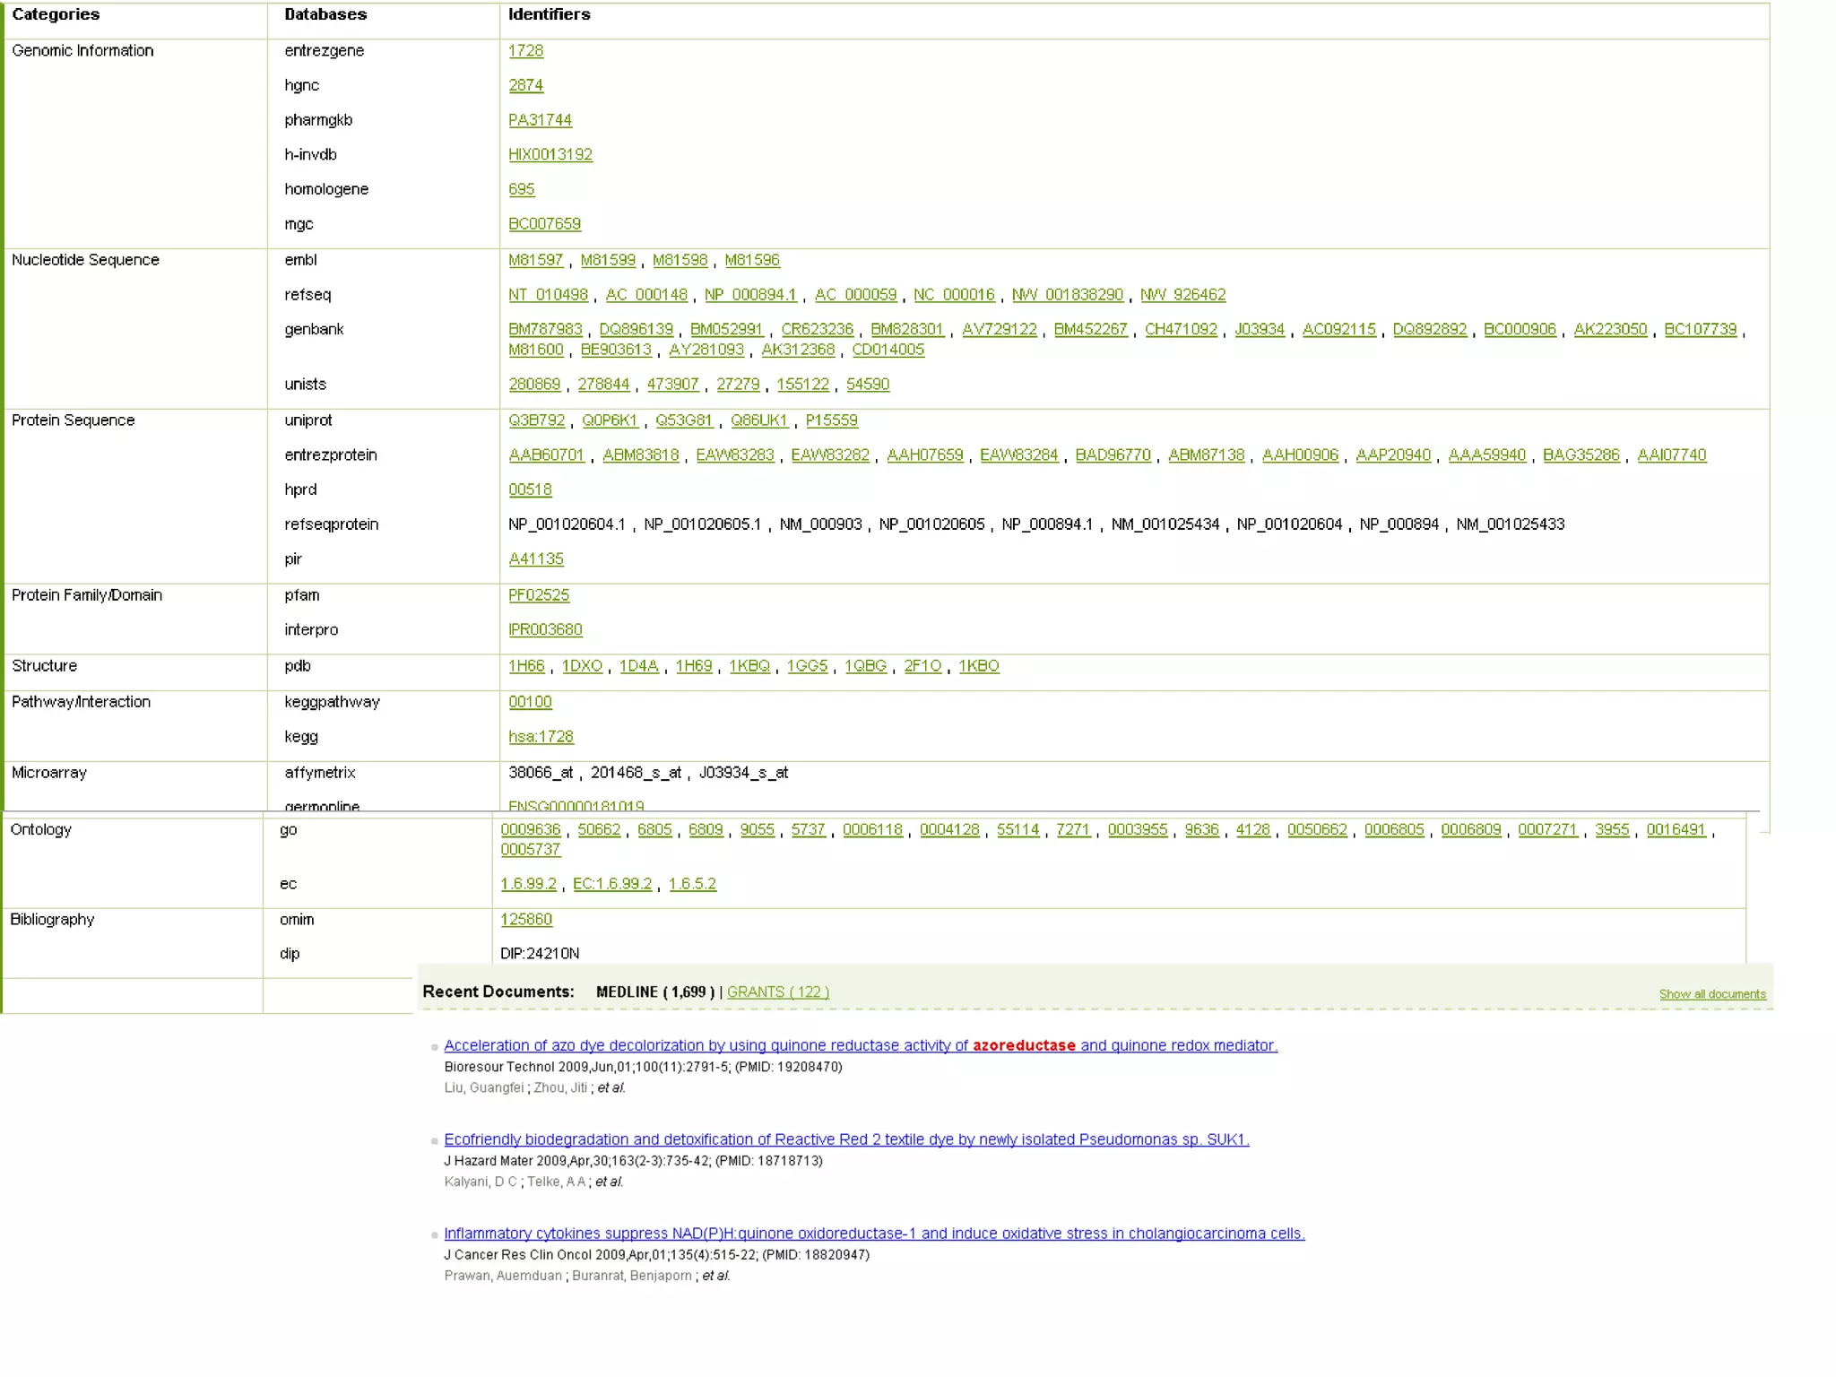Click Show all documents link

[1712, 994]
